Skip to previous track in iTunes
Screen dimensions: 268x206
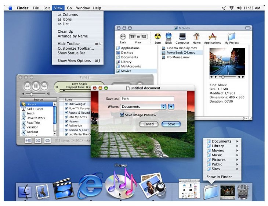[x=27, y=86]
